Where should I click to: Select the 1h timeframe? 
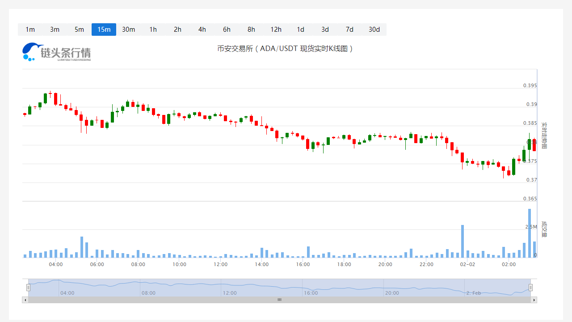[x=153, y=30]
